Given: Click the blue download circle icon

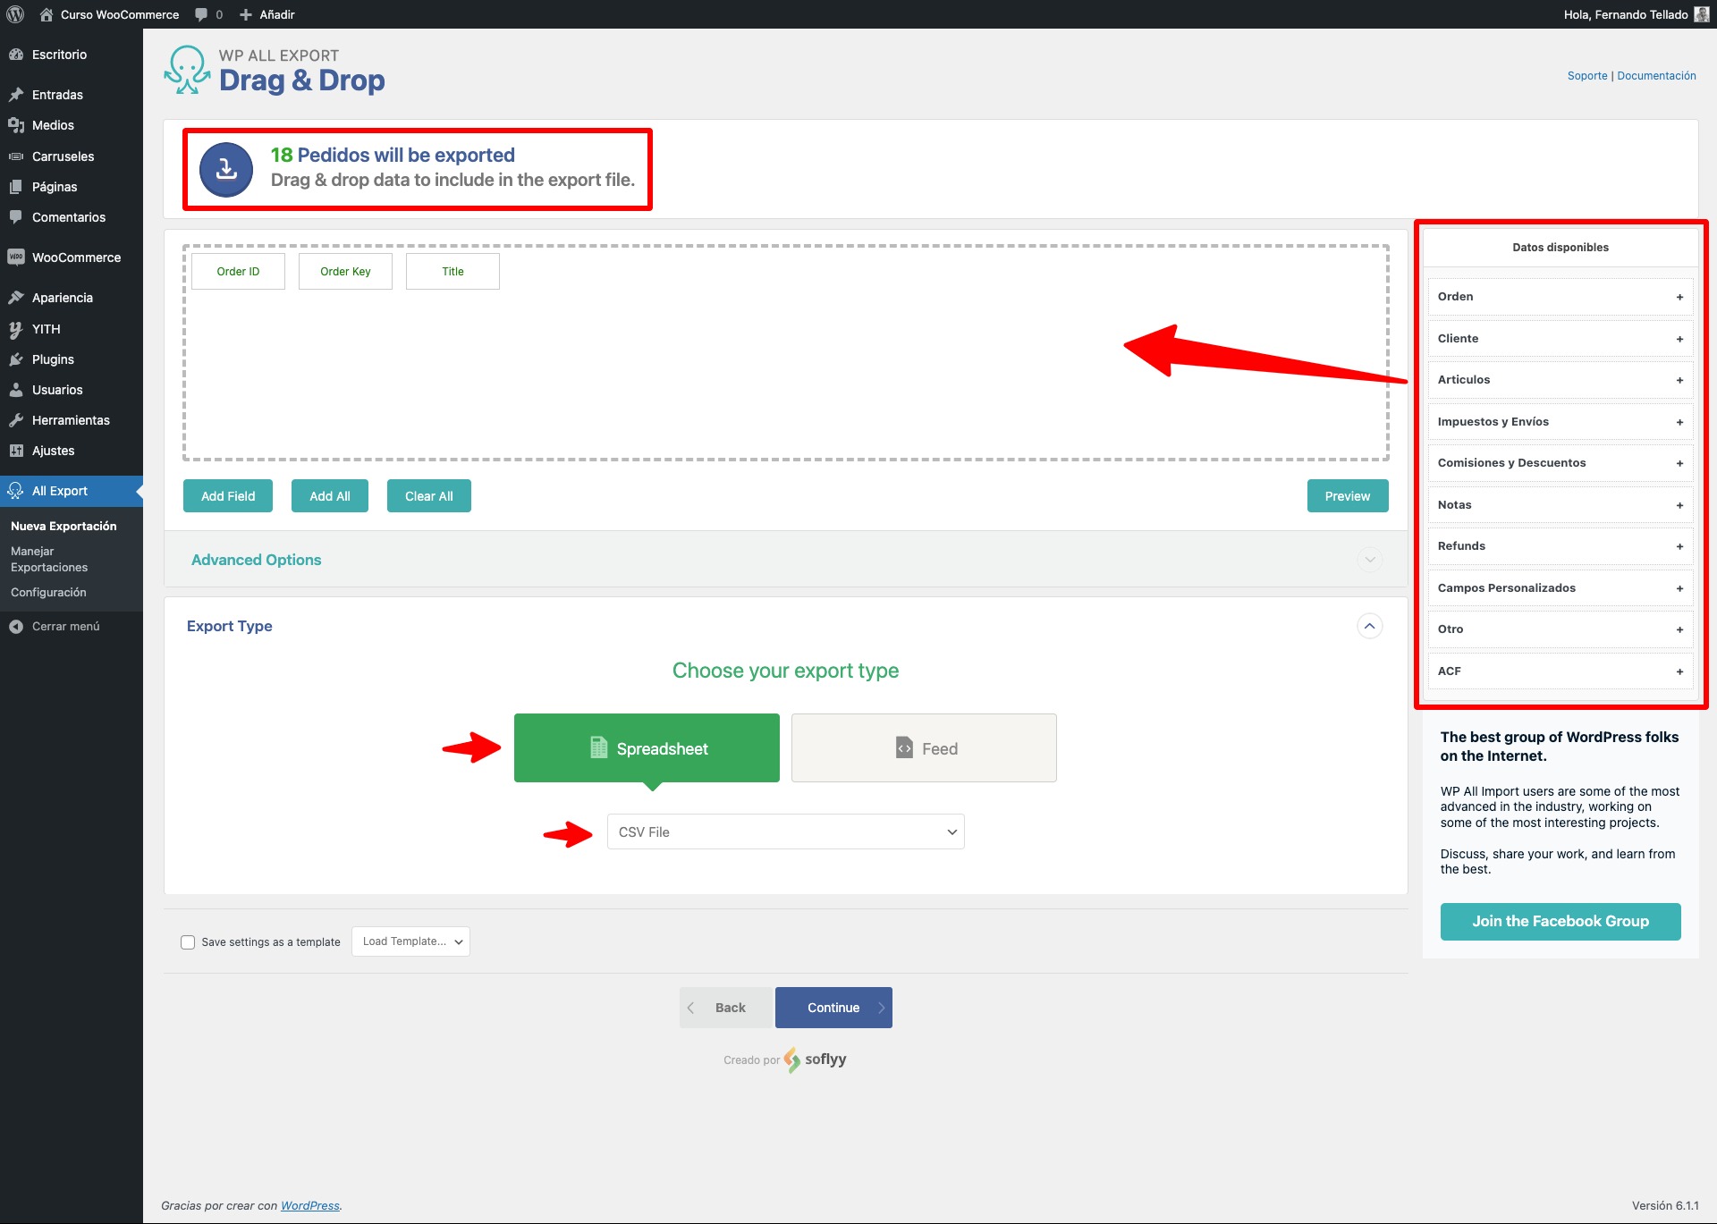Looking at the screenshot, I should click(x=226, y=169).
